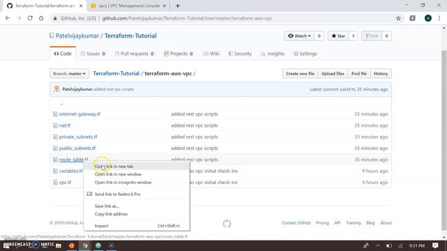
Task: Open the Training footer link
Action: [353, 223]
